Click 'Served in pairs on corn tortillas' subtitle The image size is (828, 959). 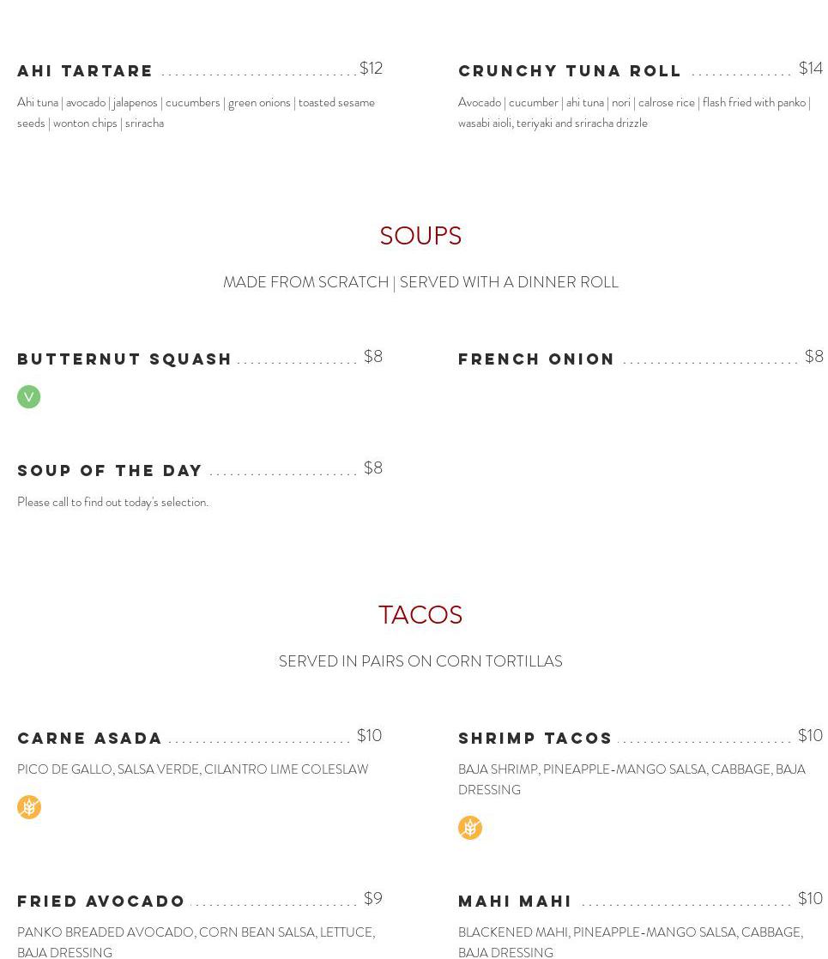420,661
